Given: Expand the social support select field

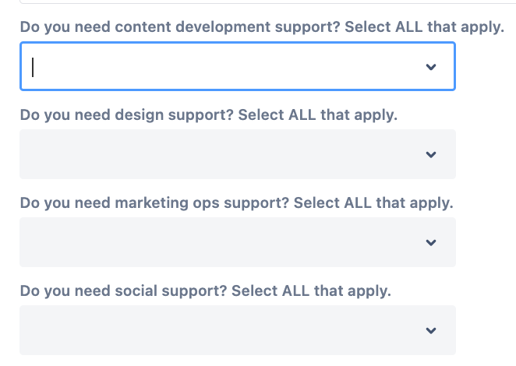Looking at the screenshot, I should pos(226,331).
